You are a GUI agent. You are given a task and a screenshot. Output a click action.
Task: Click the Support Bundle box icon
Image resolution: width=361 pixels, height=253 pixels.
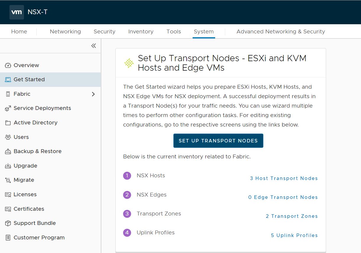[x=8, y=223]
